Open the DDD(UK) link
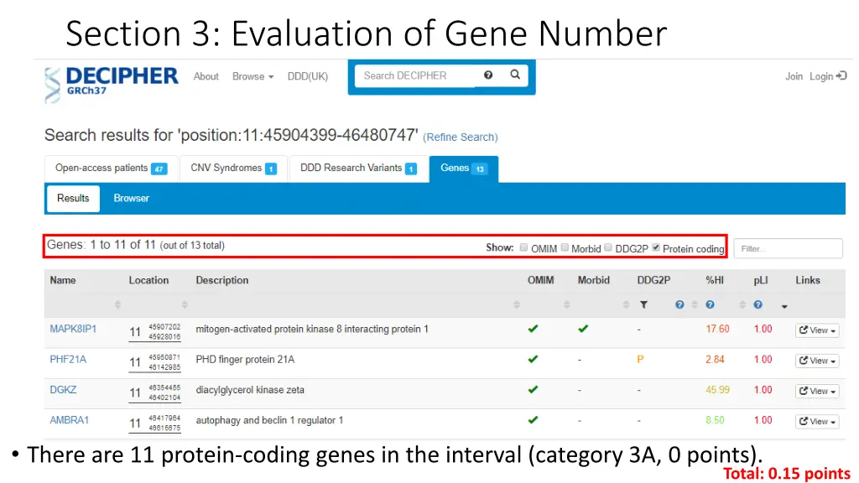The image size is (859, 483). click(x=308, y=76)
